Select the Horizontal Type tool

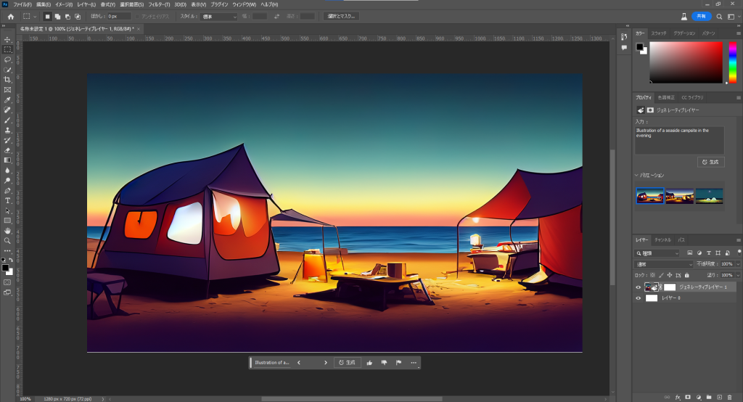(x=7, y=200)
